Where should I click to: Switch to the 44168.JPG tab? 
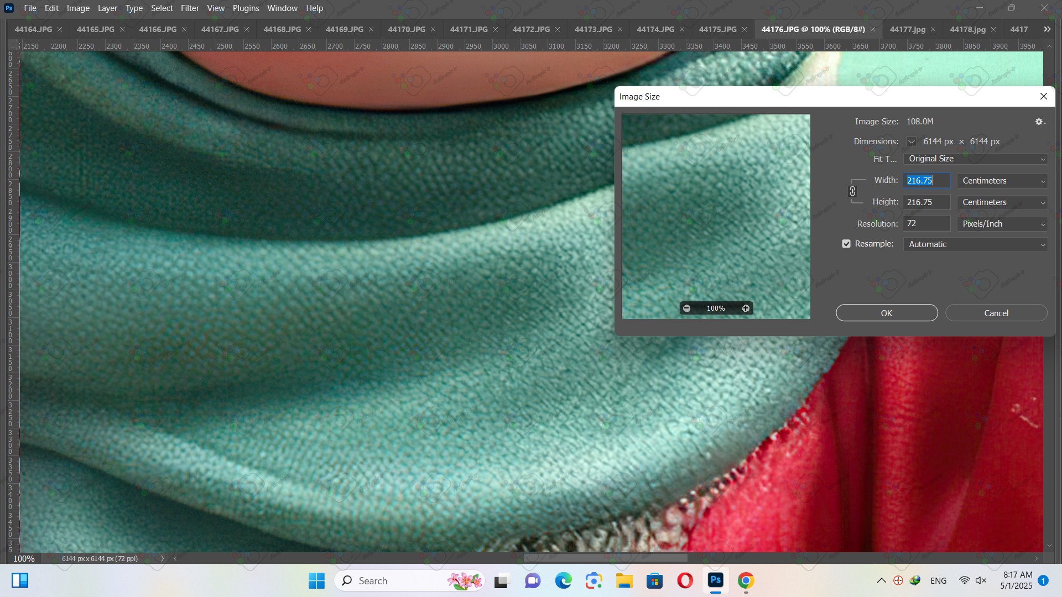[x=282, y=29]
